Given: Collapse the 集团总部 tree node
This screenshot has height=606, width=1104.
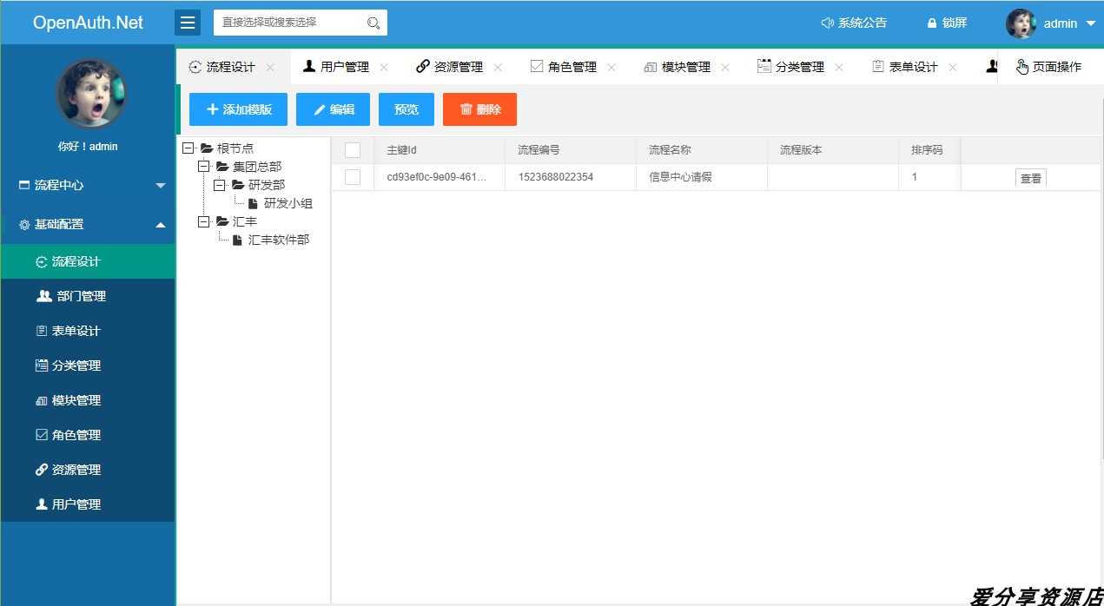Looking at the screenshot, I should [x=203, y=167].
